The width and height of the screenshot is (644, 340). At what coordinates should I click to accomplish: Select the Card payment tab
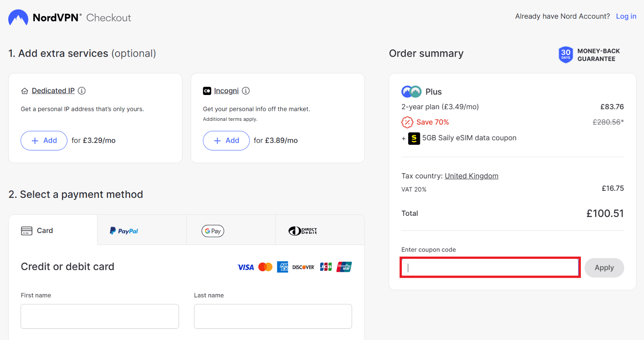click(x=53, y=230)
